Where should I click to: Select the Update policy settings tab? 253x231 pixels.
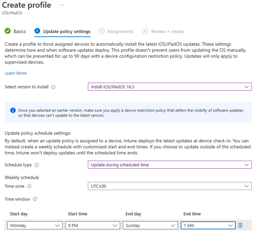(67, 31)
